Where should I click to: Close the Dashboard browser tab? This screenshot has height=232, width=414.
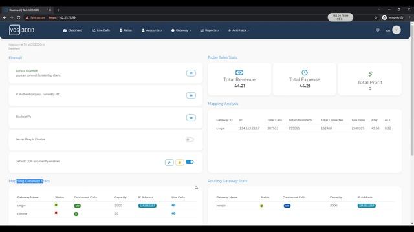point(50,10)
